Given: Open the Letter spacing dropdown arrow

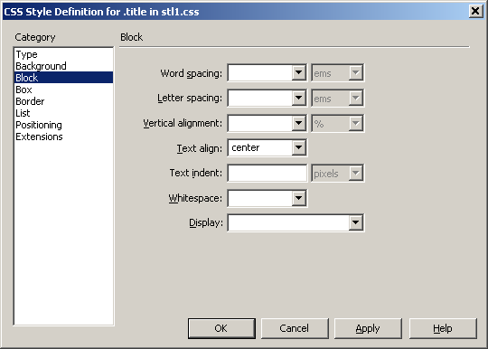Looking at the screenshot, I should pyautogui.click(x=298, y=98).
